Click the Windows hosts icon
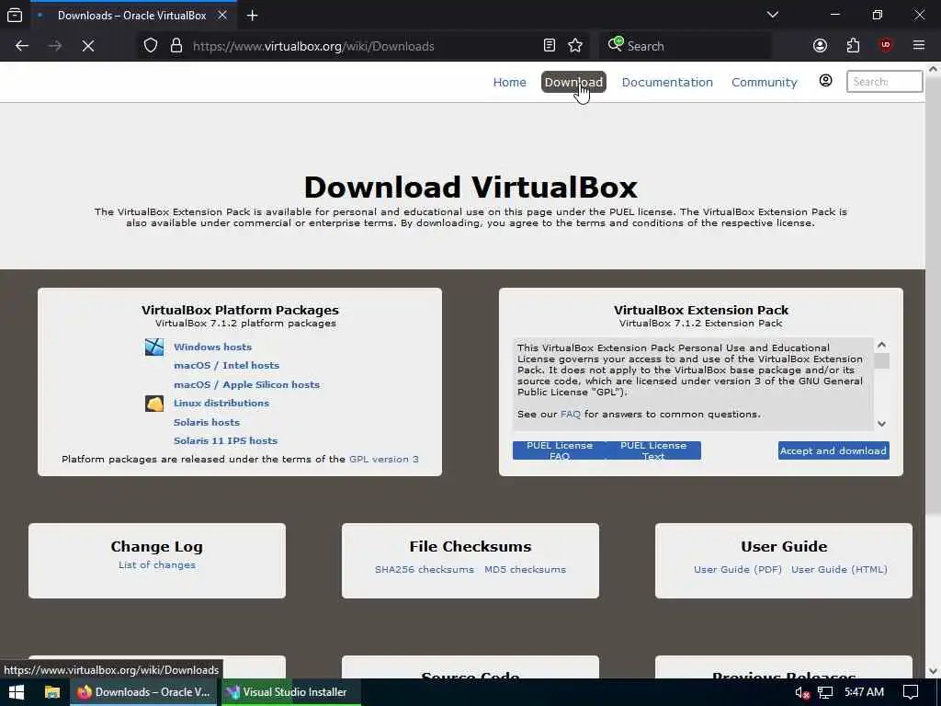This screenshot has width=941, height=706. [154, 347]
